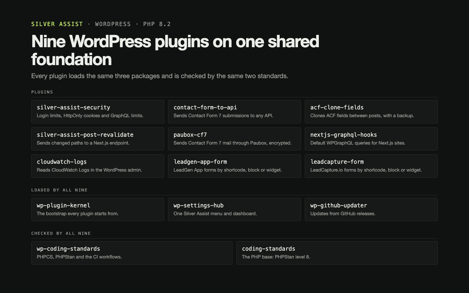469x293 pixels.
Task: Select the leadgen-app-form card
Action: pyautogui.click(x=234, y=166)
